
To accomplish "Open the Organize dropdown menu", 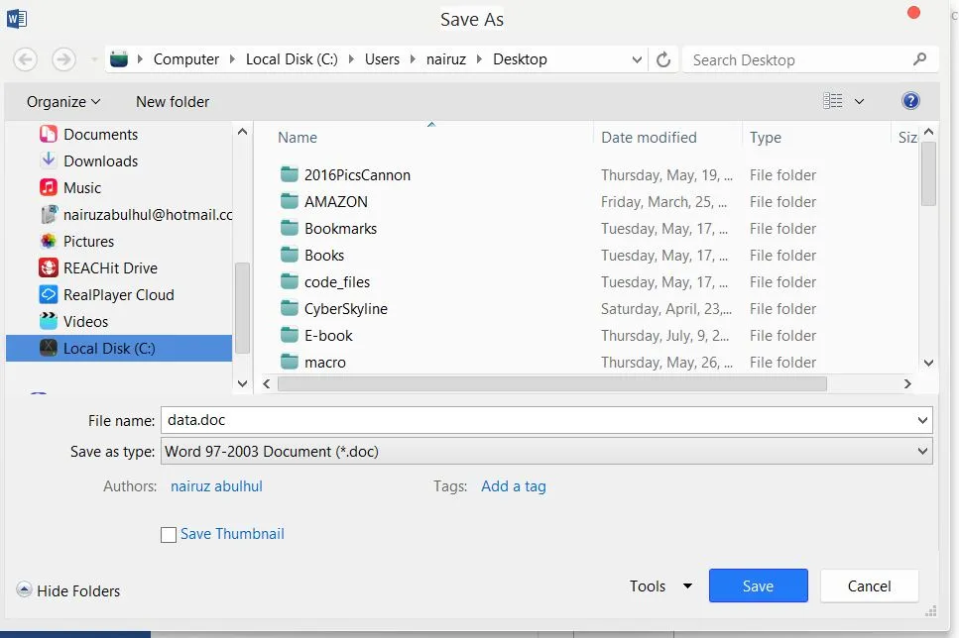I will (x=63, y=102).
